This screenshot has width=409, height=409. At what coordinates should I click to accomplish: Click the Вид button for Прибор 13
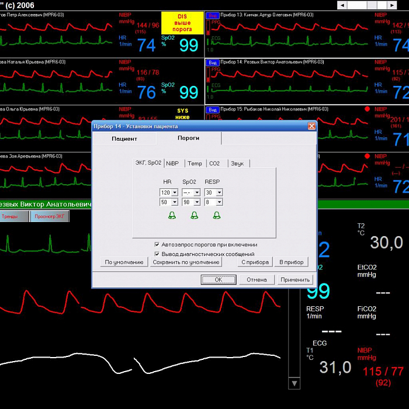tap(213, 15)
